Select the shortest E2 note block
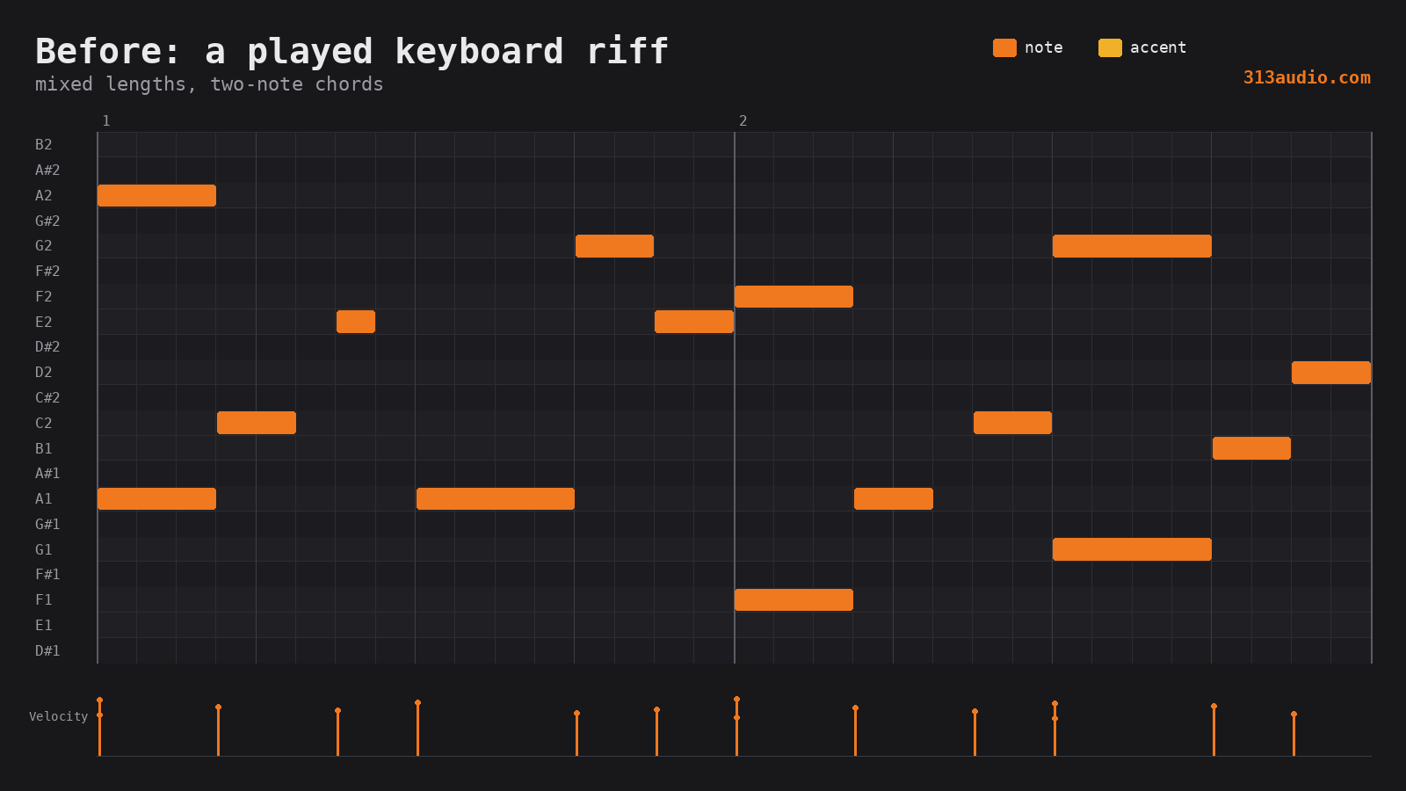 tap(356, 322)
